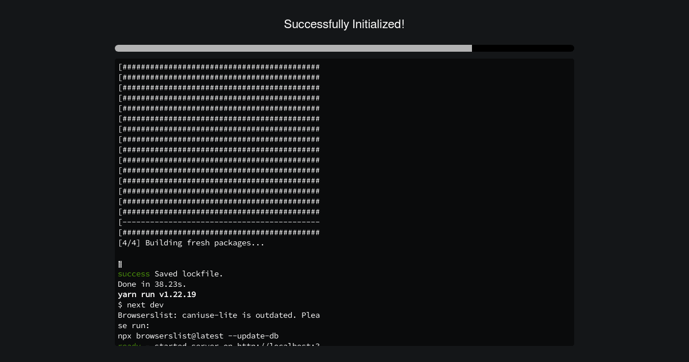Click the "Saved lockfile." text
Screen dimensions: 689x362
pos(189,274)
